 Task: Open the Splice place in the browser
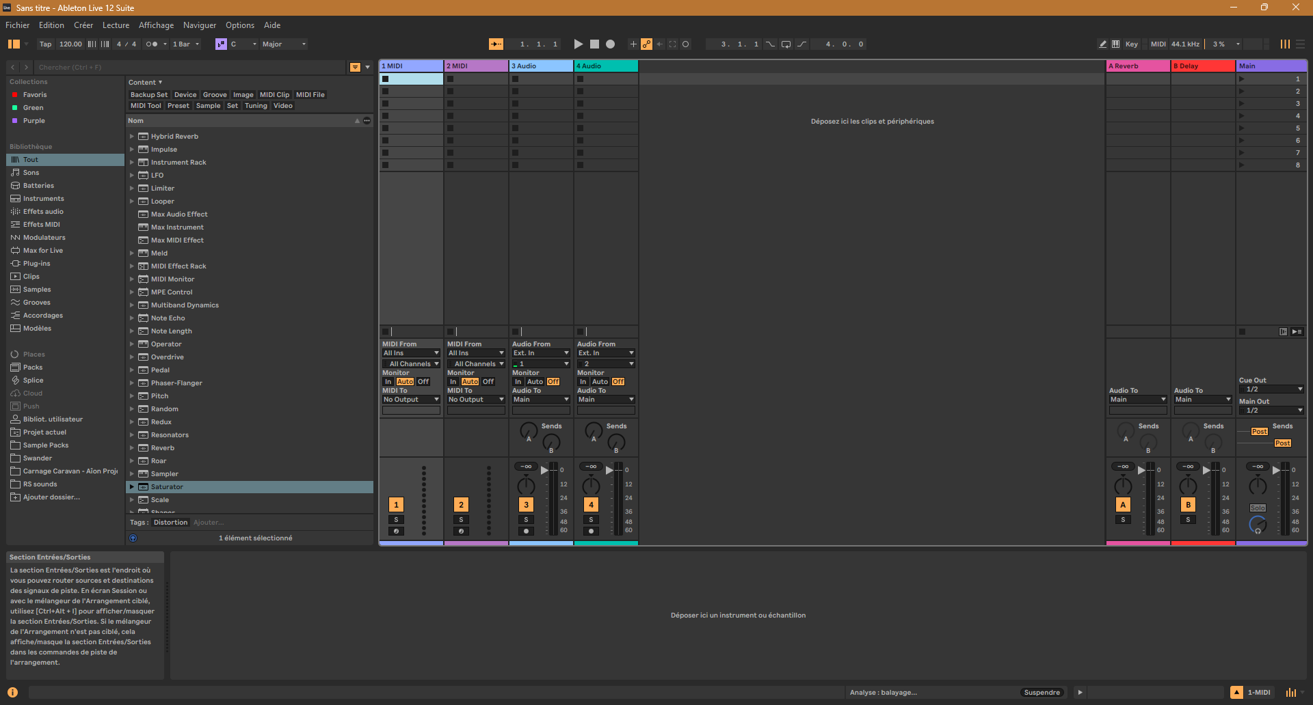pyautogui.click(x=65, y=381)
